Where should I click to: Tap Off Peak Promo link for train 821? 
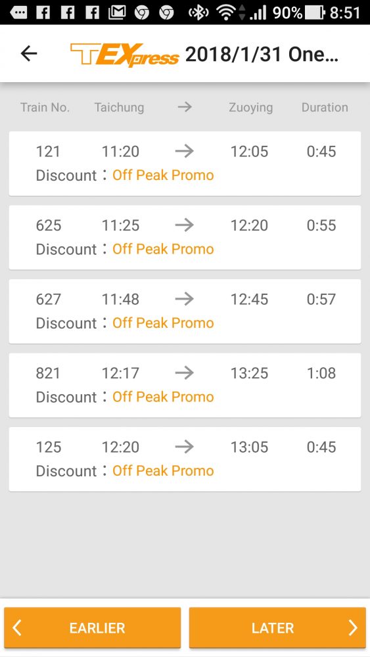coord(163,397)
